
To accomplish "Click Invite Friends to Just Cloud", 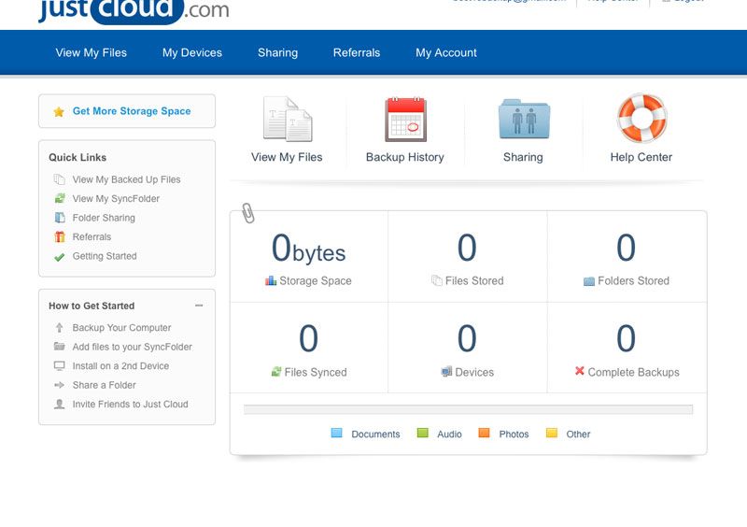I will point(130,404).
